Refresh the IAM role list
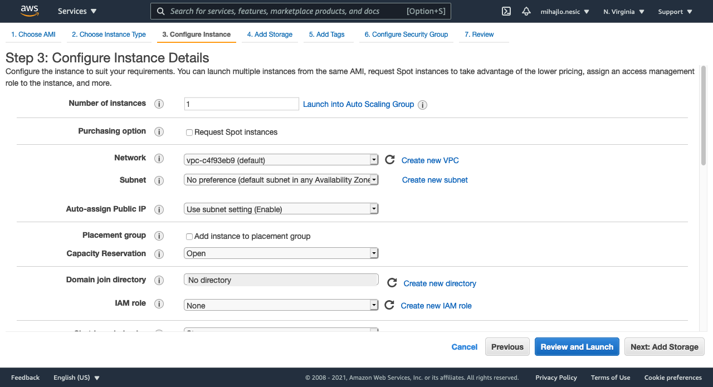Viewport: 713px width, 387px height. (389, 305)
